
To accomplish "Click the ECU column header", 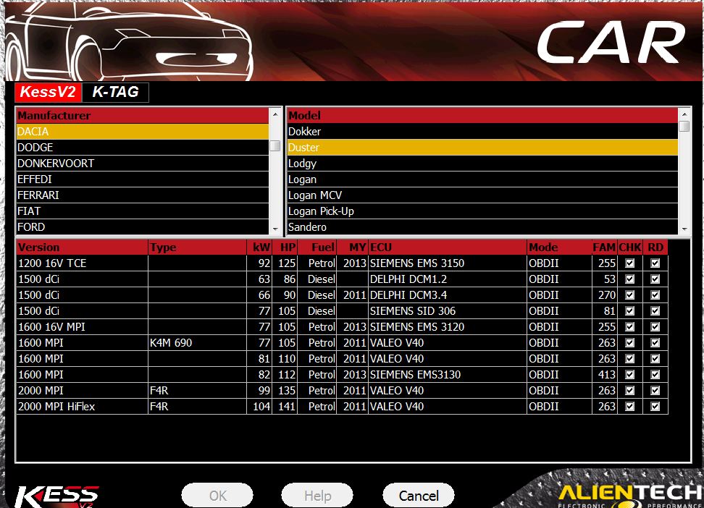I will coord(448,247).
